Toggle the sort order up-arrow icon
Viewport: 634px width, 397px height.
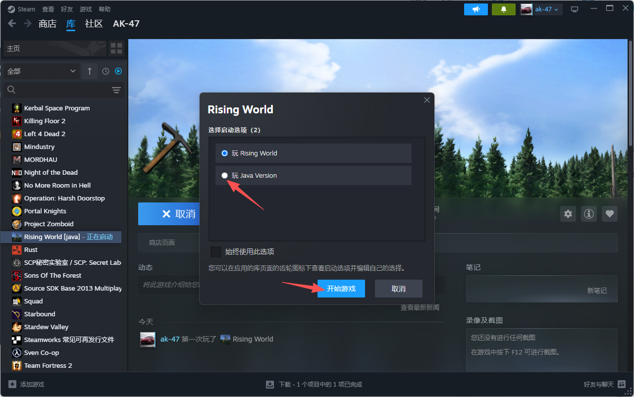(89, 71)
